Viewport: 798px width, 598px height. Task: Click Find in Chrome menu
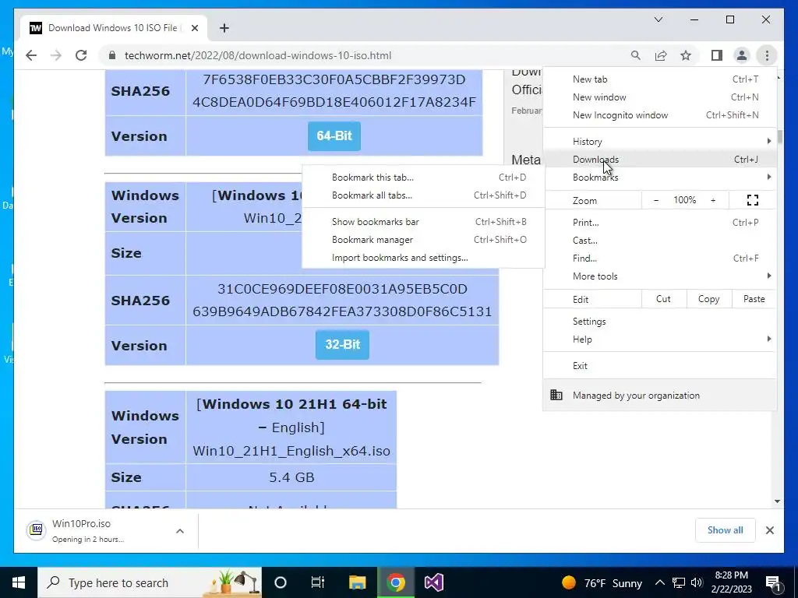tap(660, 258)
